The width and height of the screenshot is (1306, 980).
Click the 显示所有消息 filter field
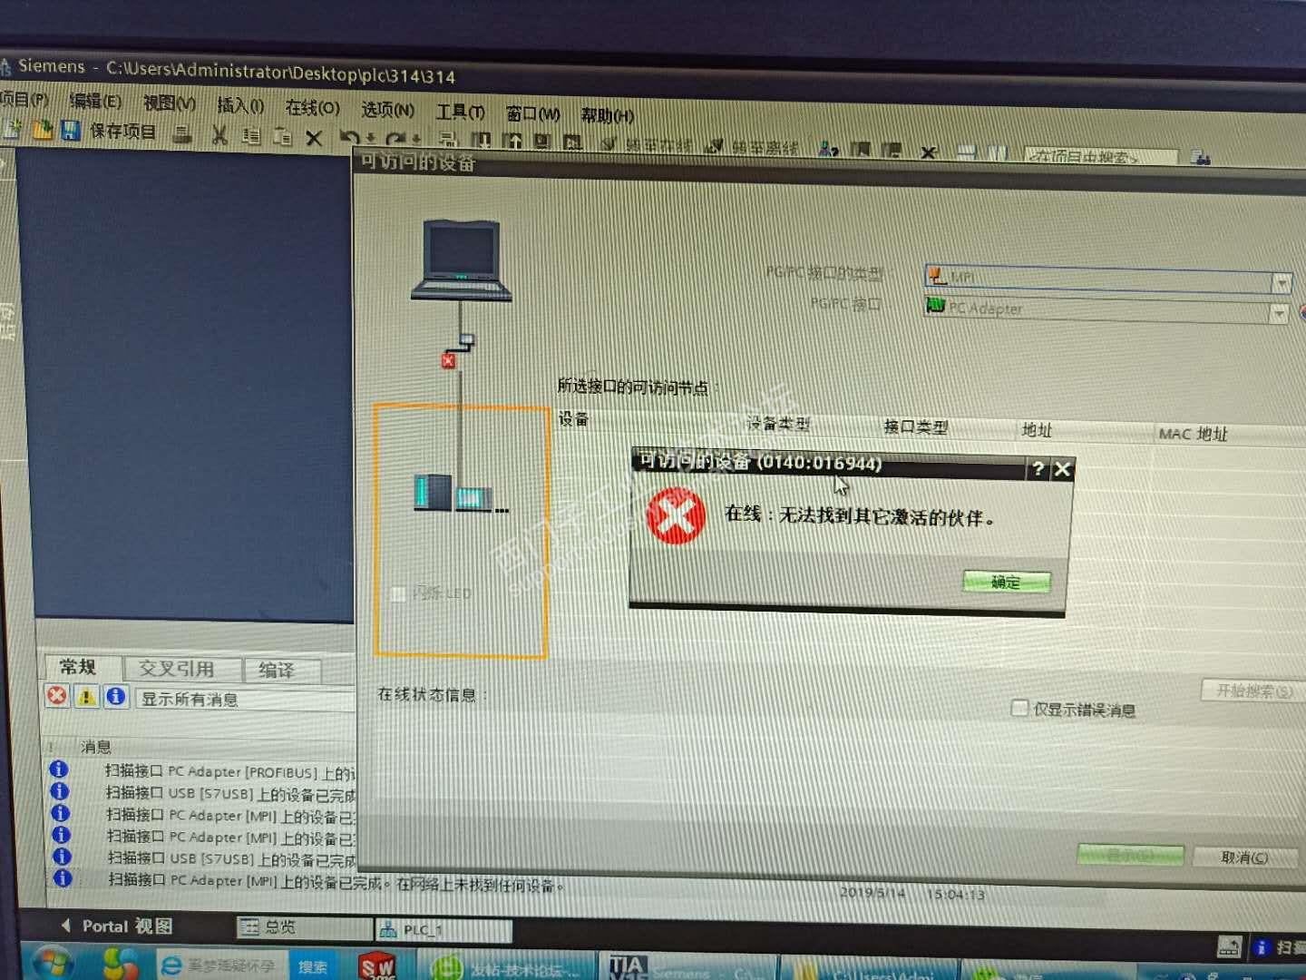(x=245, y=700)
